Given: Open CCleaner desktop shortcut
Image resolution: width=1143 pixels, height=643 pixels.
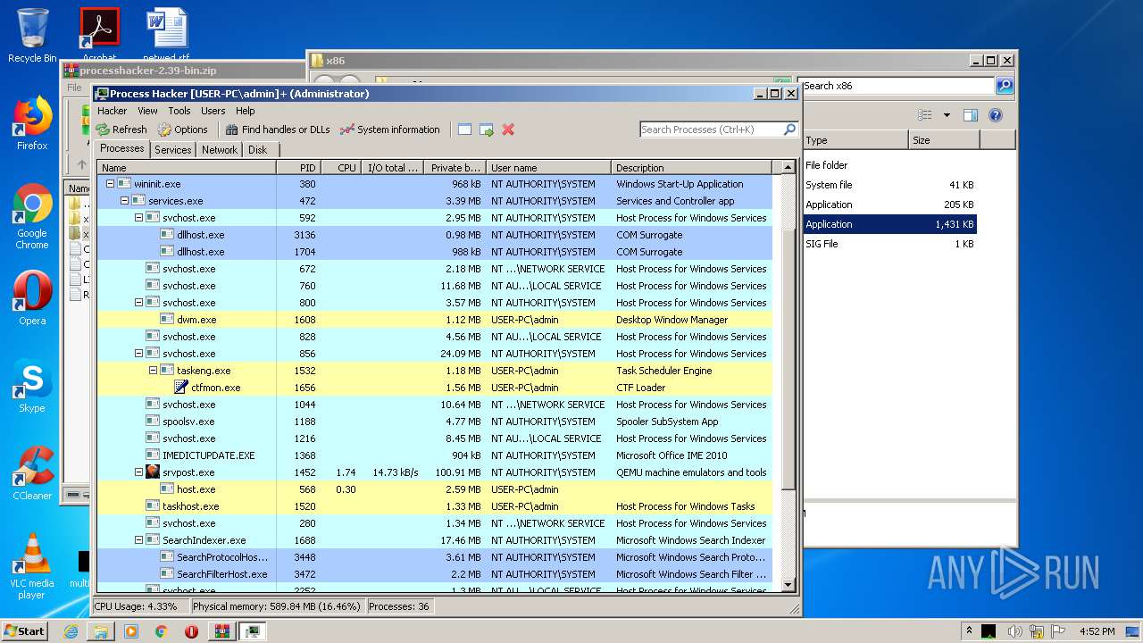Looking at the screenshot, I should pos(32,473).
